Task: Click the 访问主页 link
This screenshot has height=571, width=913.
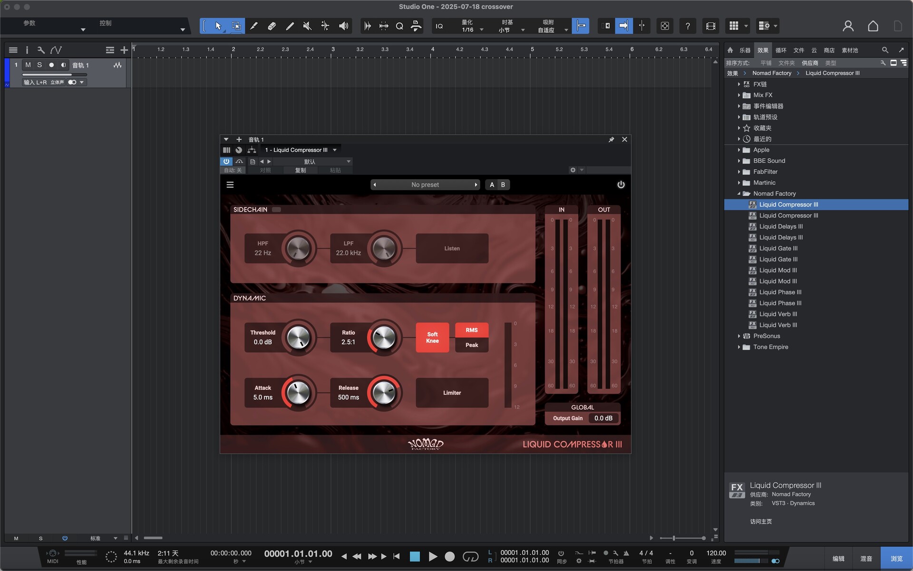Action: click(x=761, y=522)
